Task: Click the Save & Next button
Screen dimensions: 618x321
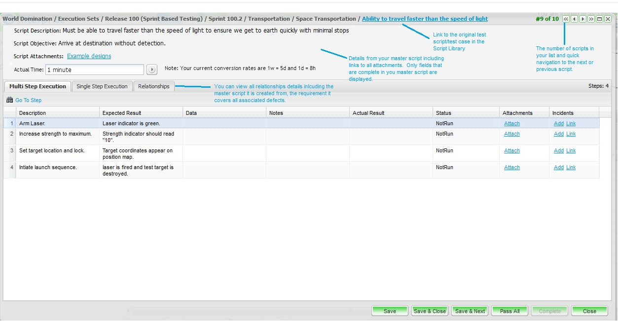Action: (x=470, y=311)
